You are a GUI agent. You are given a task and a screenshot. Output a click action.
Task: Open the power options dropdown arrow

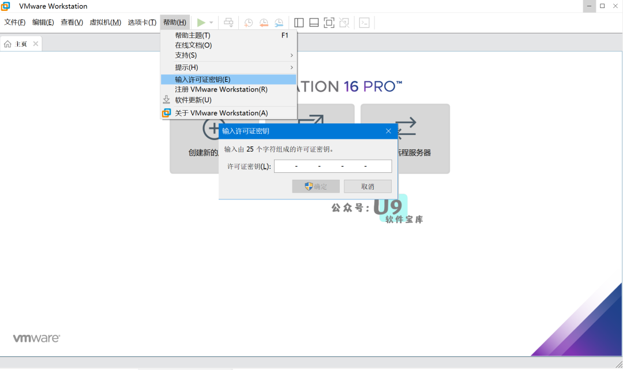(x=211, y=22)
